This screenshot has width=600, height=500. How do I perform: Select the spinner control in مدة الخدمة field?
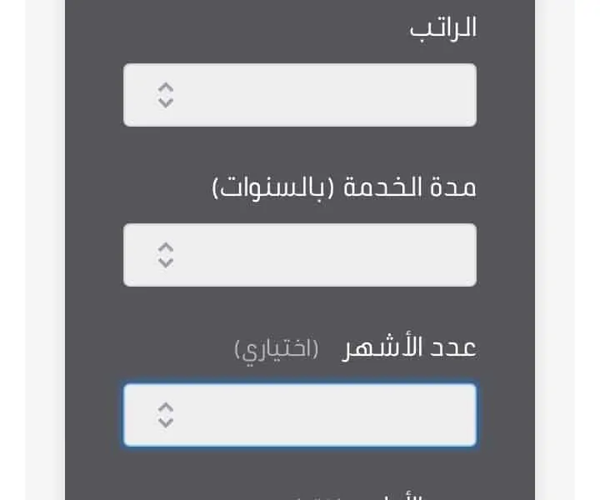(166, 255)
